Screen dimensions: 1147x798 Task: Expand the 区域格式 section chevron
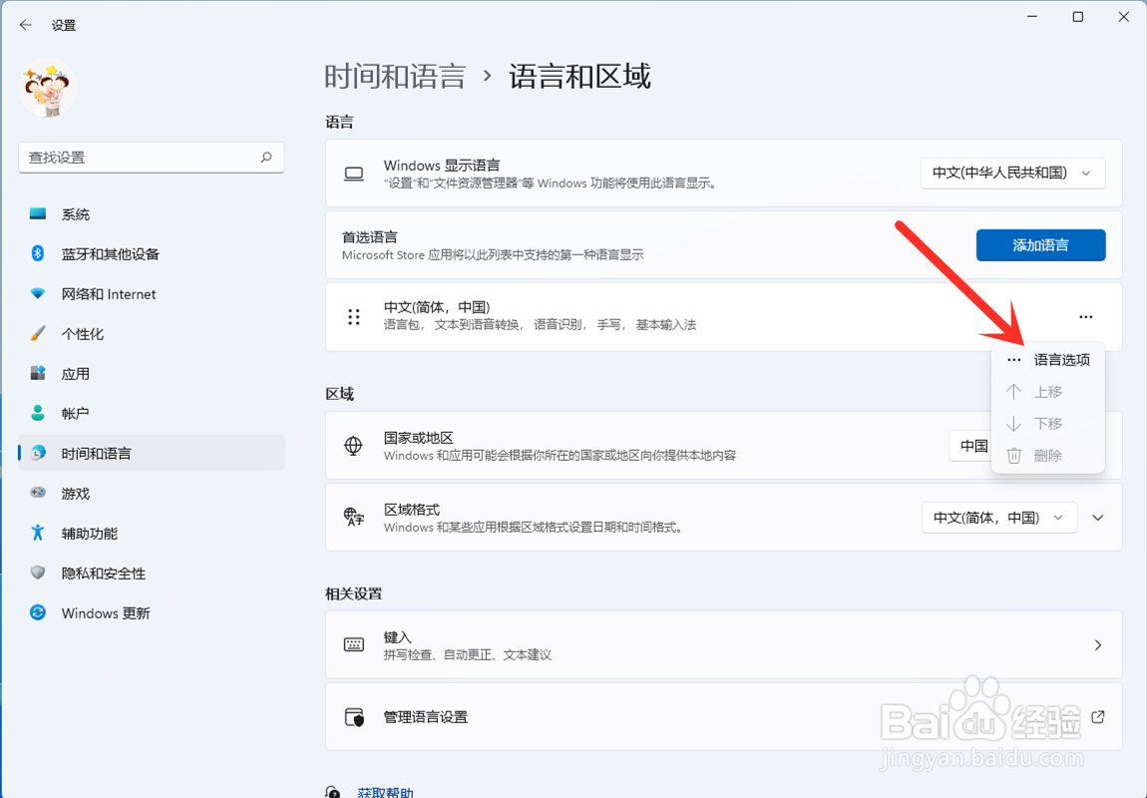click(1097, 517)
